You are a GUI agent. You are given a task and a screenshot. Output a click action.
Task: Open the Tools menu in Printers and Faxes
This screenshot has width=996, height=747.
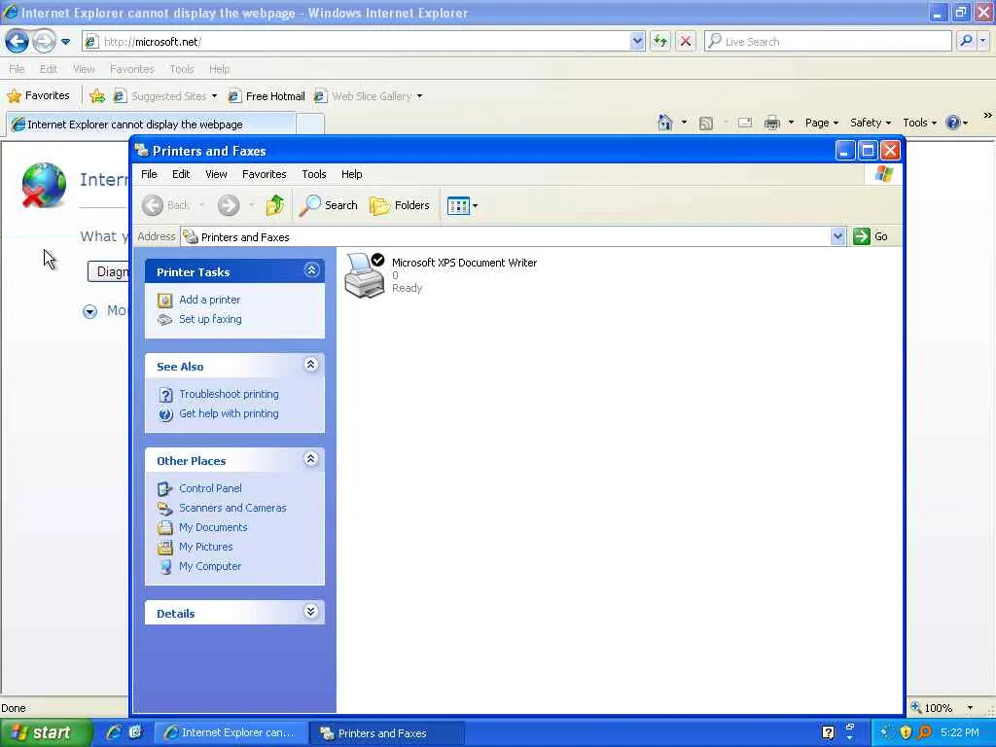[314, 174]
